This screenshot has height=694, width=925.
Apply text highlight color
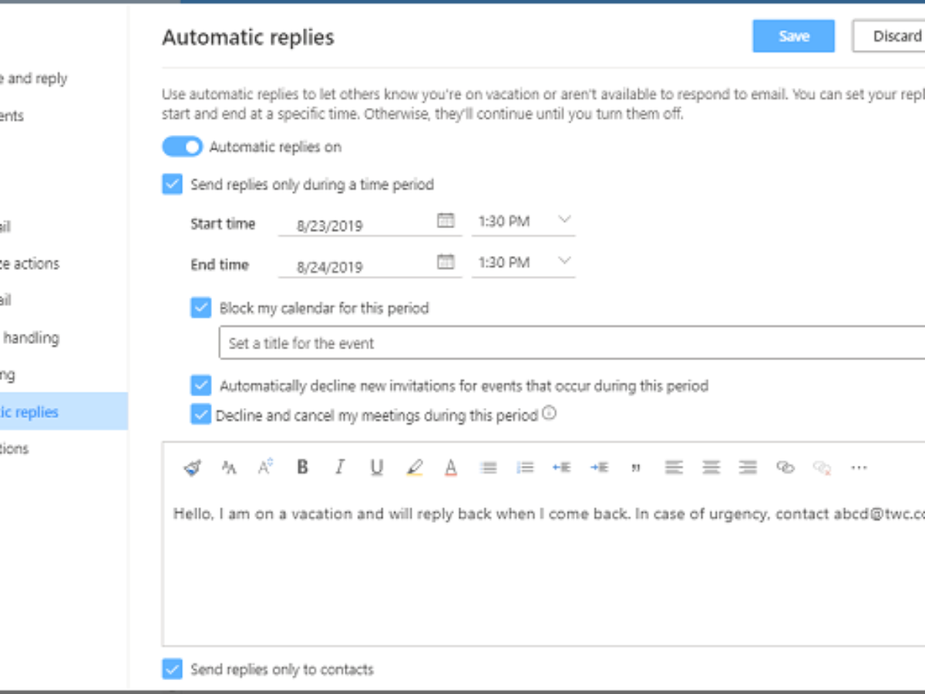pos(414,467)
